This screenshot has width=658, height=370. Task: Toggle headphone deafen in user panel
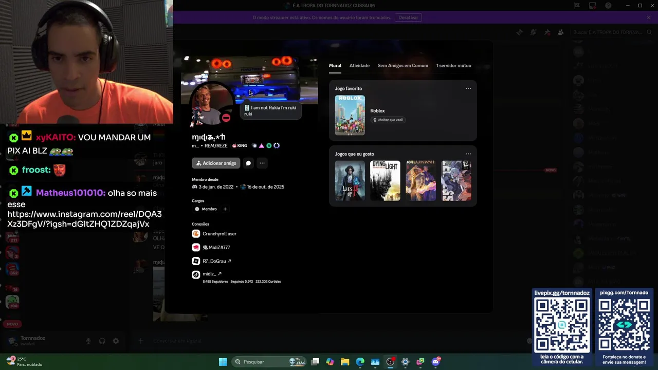click(102, 341)
